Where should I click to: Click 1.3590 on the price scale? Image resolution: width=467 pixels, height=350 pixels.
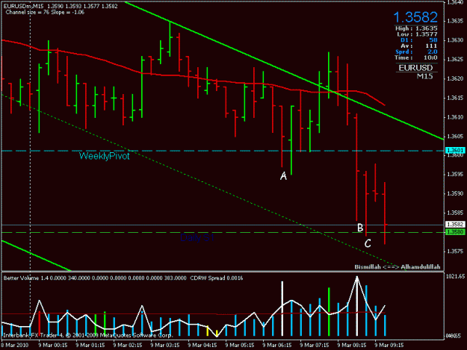[455, 193]
